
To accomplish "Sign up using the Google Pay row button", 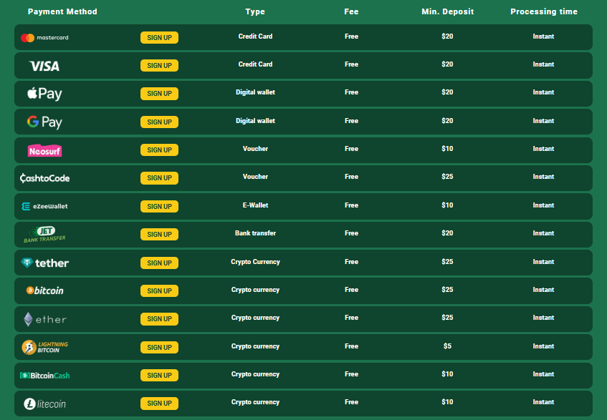I will tap(160, 122).
